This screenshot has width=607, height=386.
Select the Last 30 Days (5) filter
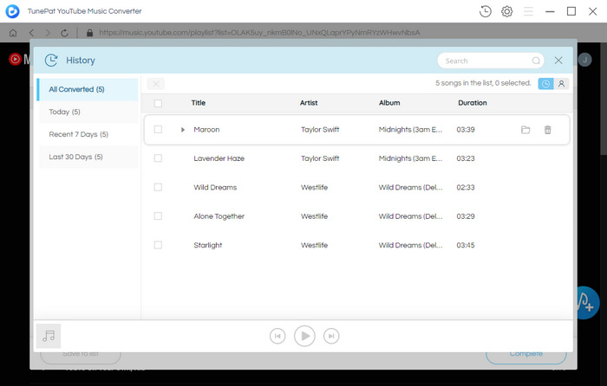click(x=88, y=157)
